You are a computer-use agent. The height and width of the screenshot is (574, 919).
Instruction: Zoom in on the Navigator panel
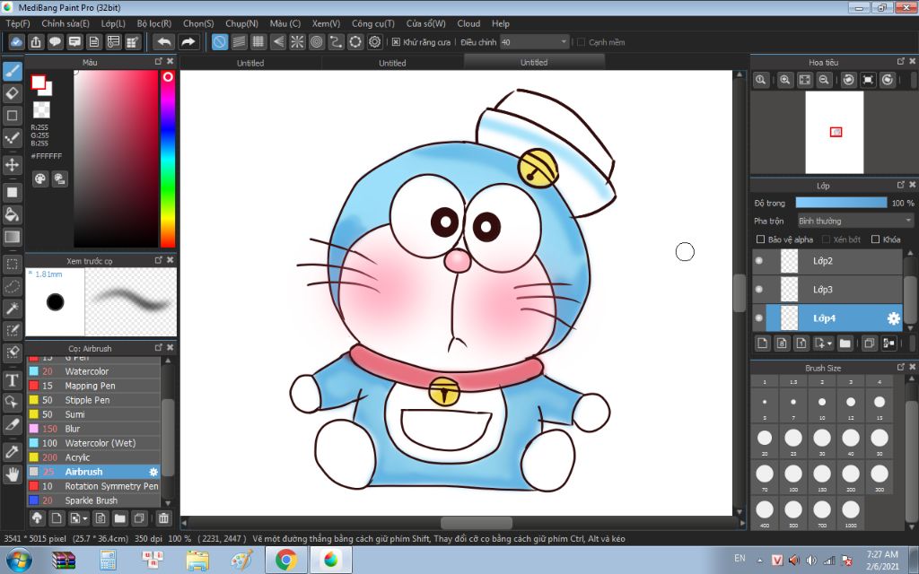pyautogui.click(x=784, y=80)
